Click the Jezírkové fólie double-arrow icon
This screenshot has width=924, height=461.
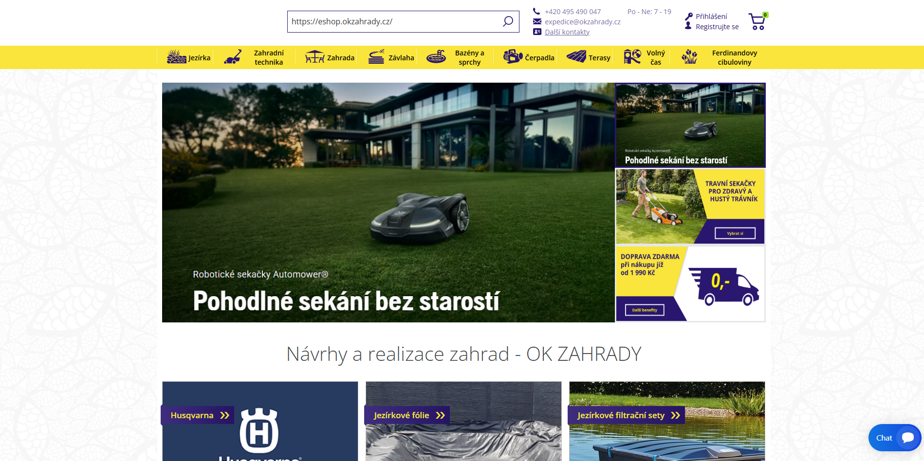coord(440,415)
